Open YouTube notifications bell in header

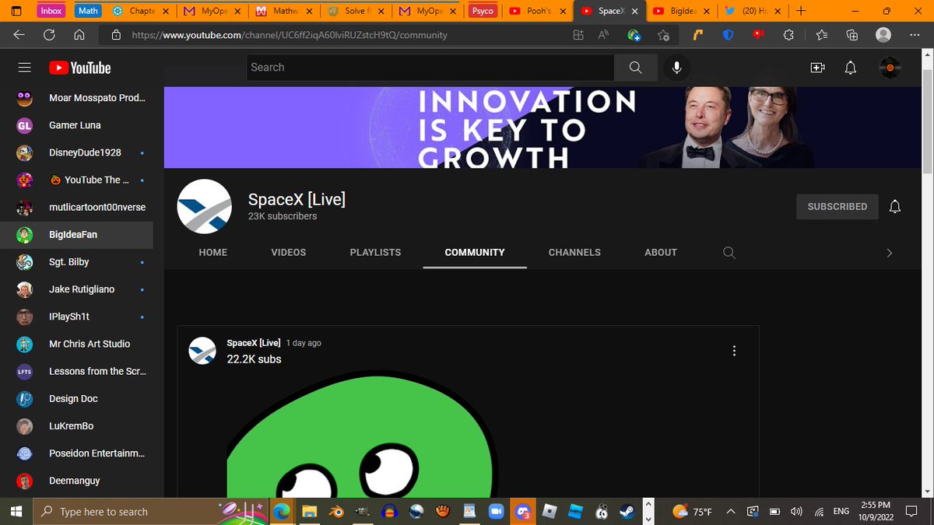(851, 68)
